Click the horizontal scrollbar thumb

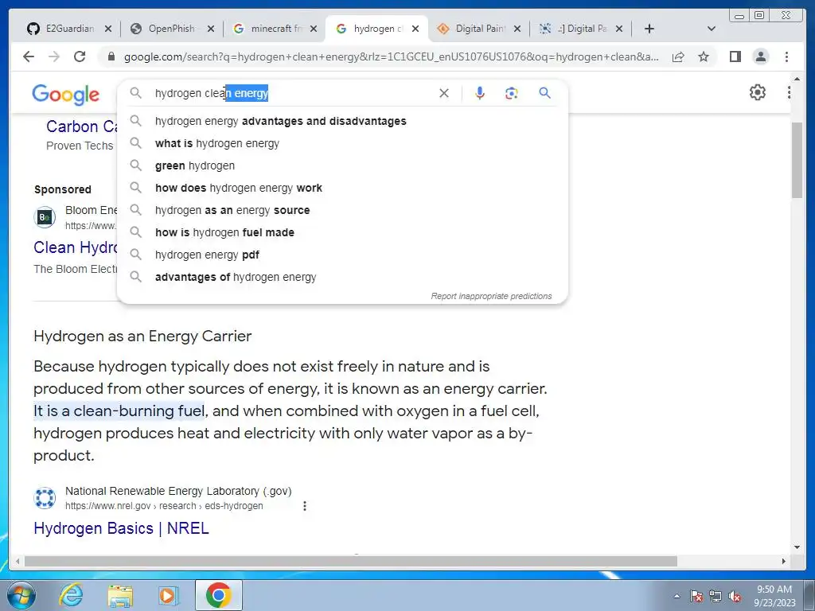[351, 561]
